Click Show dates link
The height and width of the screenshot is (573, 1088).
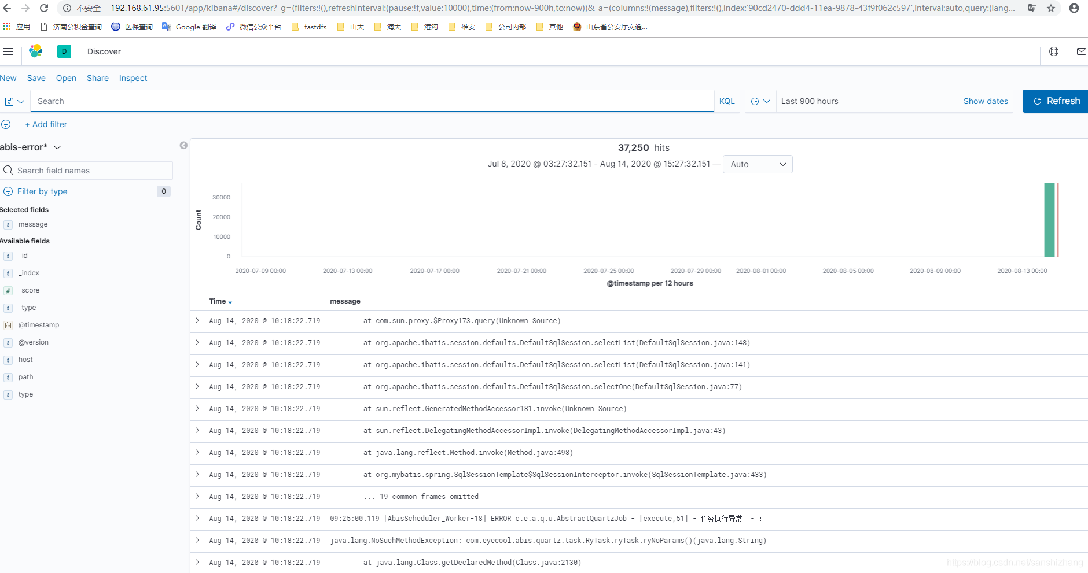986,101
